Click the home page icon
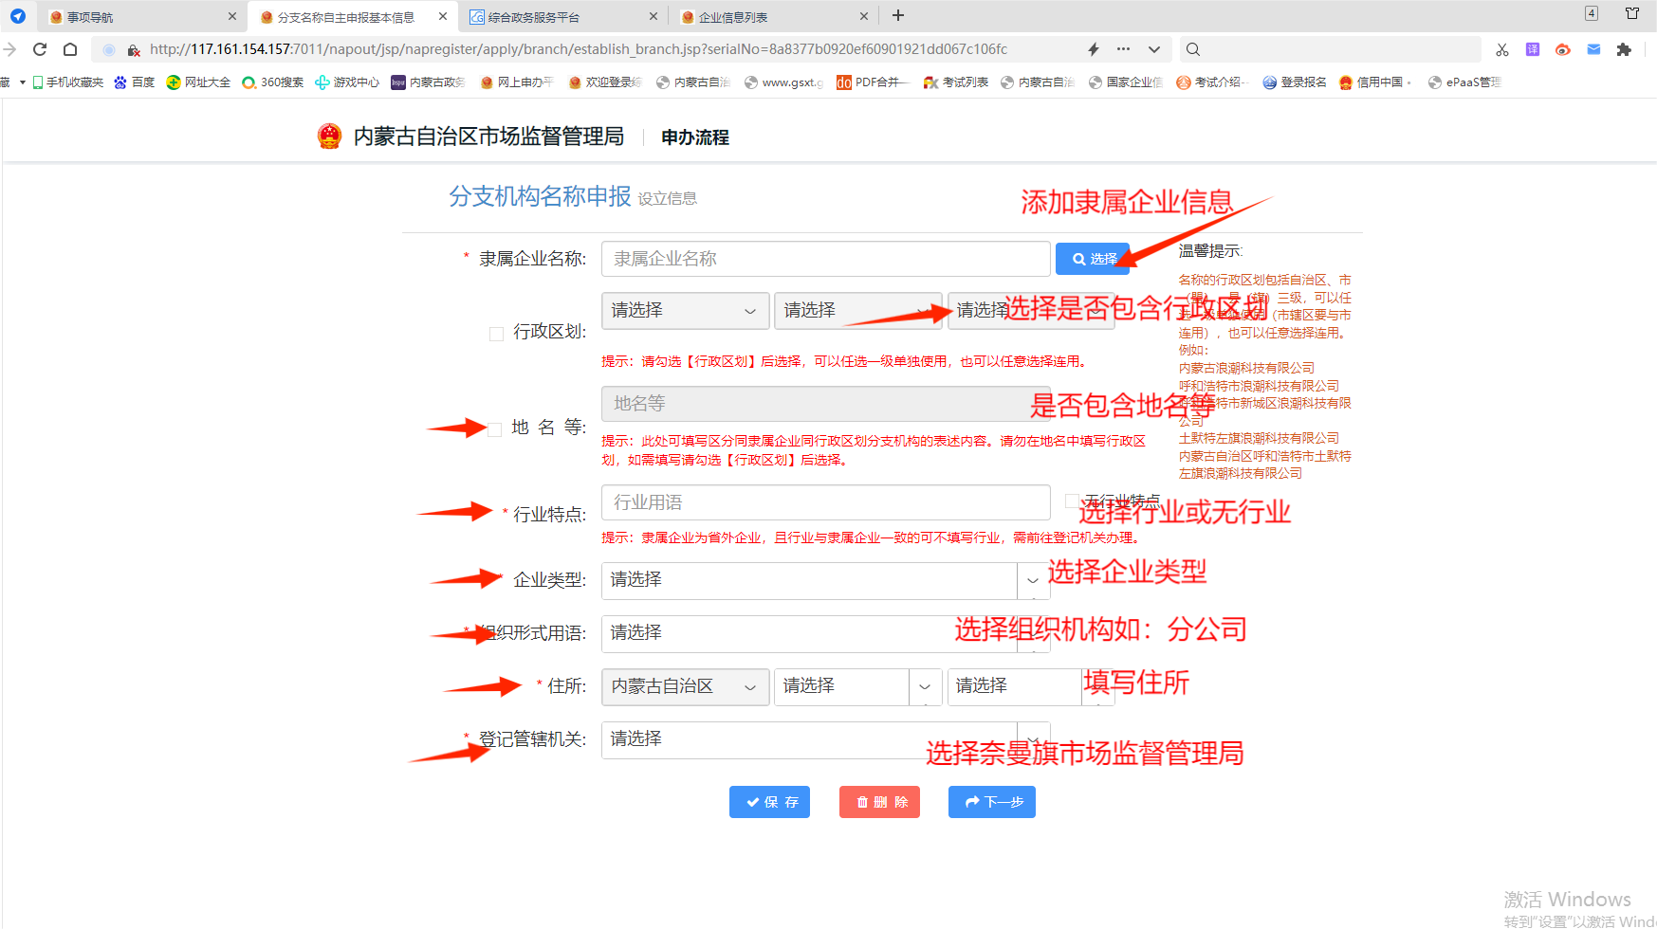 click(x=70, y=49)
